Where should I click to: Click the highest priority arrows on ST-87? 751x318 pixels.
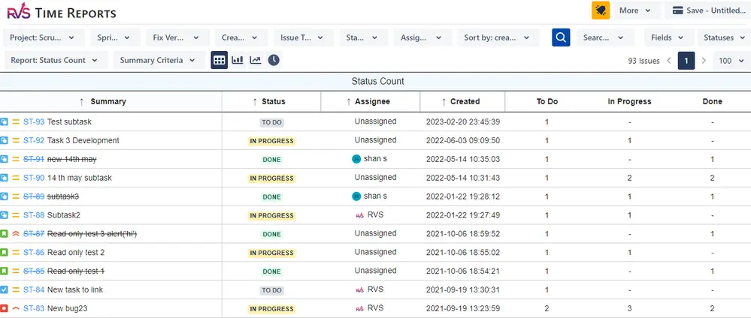pos(16,234)
